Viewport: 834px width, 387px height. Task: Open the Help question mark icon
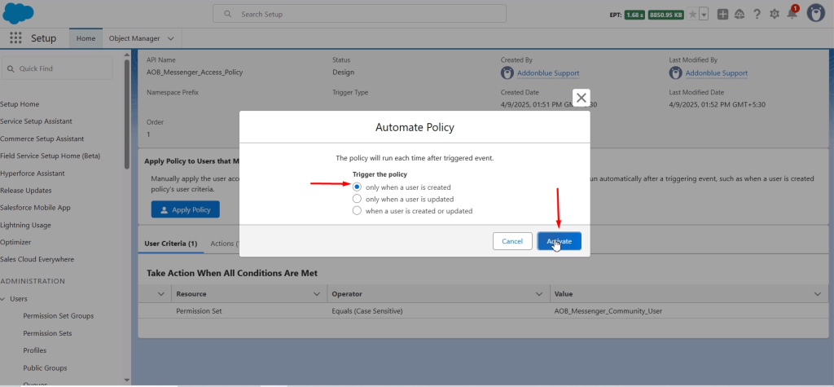757,15
